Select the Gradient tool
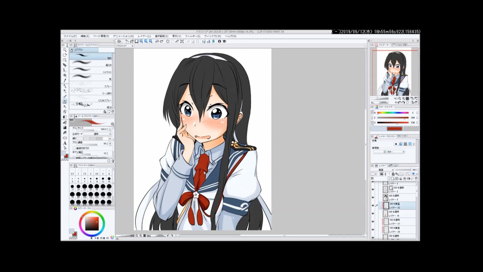 pos(65,127)
